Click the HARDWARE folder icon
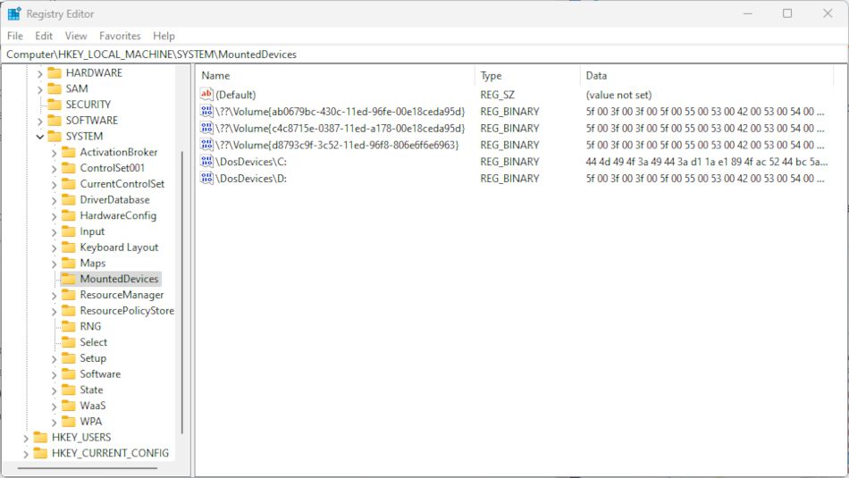Screen dimensions: 849x478 [x=55, y=72]
